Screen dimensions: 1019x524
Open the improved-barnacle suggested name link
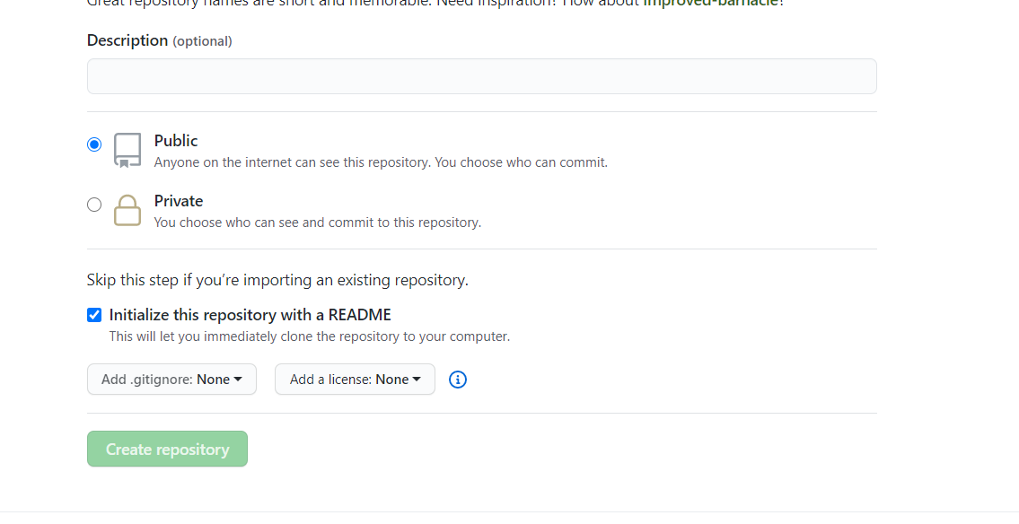click(709, 4)
